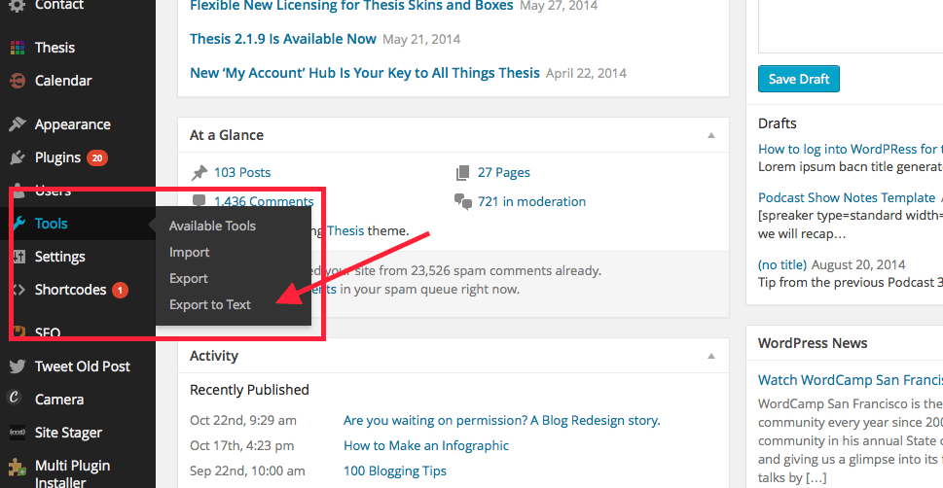Choose Export to Text from Tools submenu

[210, 304]
